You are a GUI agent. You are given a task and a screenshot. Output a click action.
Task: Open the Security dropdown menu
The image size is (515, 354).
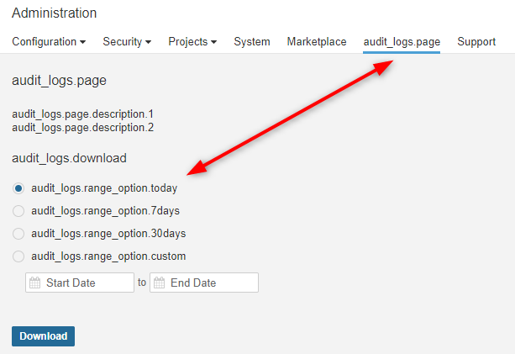127,41
